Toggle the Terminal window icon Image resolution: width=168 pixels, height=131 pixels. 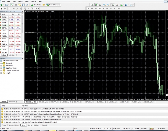point(23,5)
